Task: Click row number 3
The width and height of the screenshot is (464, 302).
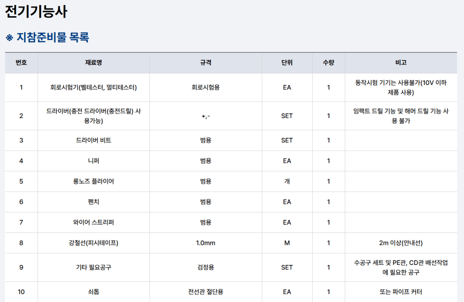Action: tap(21, 140)
